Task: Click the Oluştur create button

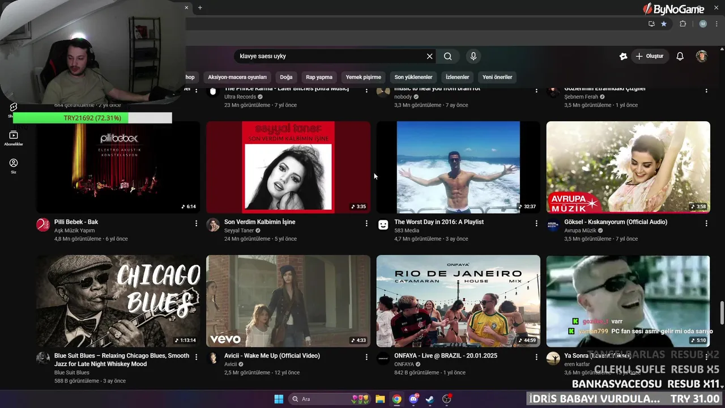Action: click(x=650, y=56)
